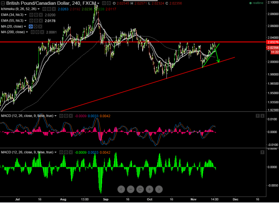Open settings for the EMA (55, hlc3) indicator
This screenshot has width=279, height=203.
36,20
